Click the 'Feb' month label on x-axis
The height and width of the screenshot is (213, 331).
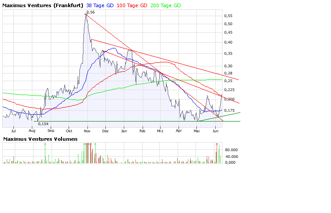(142, 131)
